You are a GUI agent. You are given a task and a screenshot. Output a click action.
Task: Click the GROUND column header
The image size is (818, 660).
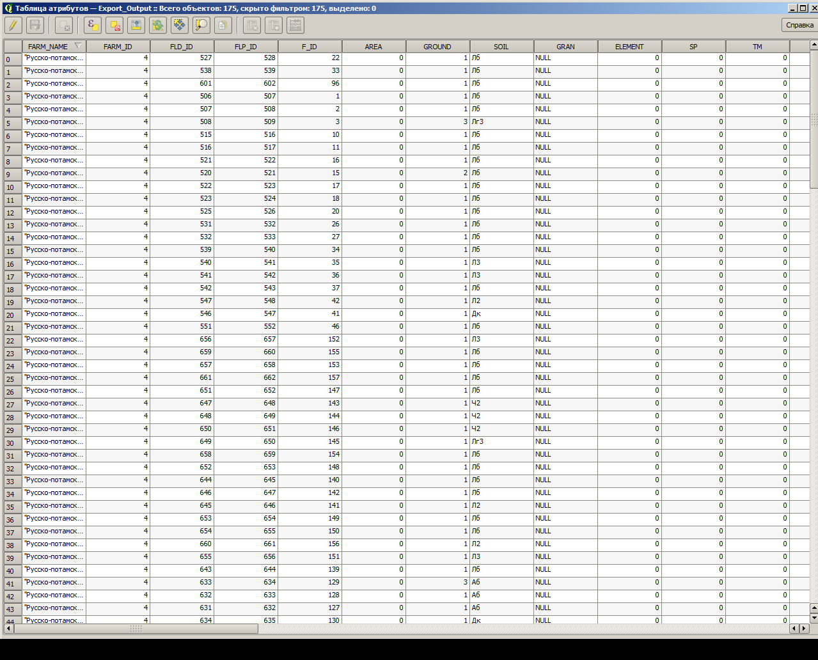click(438, 47)
